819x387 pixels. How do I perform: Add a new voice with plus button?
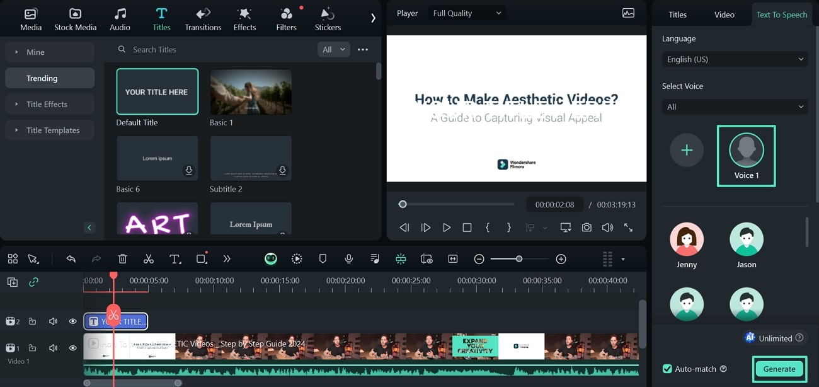687,150
